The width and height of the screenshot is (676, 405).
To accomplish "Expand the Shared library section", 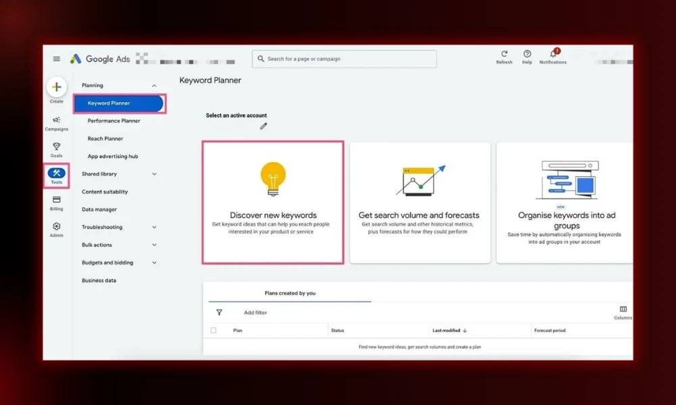I will [x=154, y=174].
